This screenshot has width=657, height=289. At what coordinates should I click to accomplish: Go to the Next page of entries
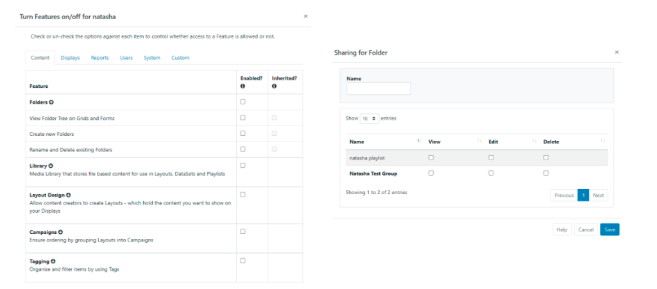pyautogui.click(x=598, y=195)
